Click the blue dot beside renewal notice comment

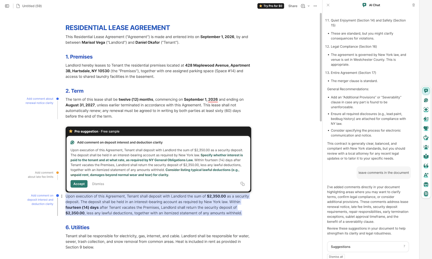pos(58,99)
